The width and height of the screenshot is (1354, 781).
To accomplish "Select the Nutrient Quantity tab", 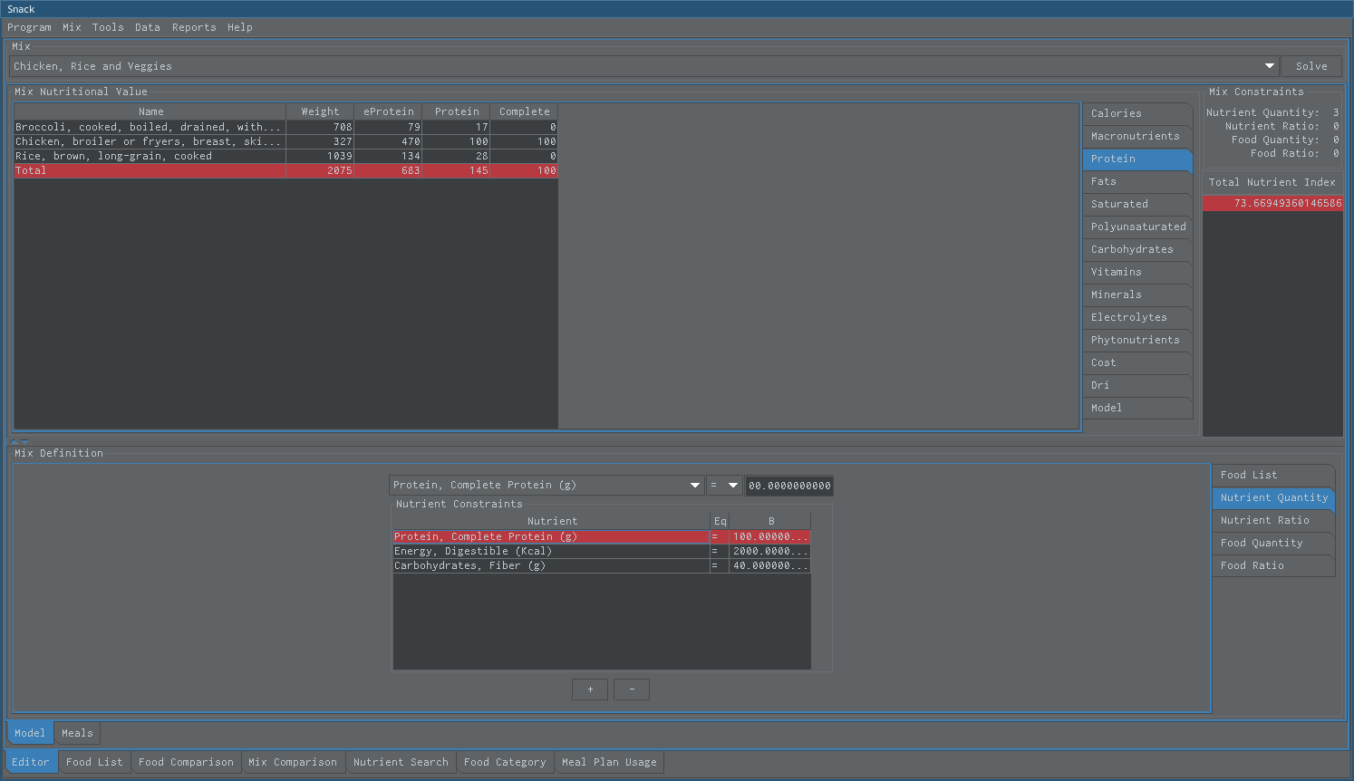I will pyautogui.click(x=1273, y=497).
